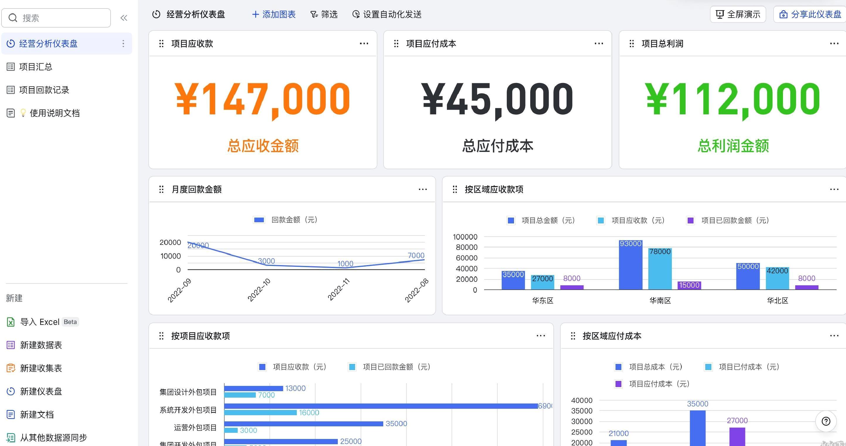The image size is (846, 446).
Task: Collapse the sidebar with double-chevron icon
Action: 124,18
